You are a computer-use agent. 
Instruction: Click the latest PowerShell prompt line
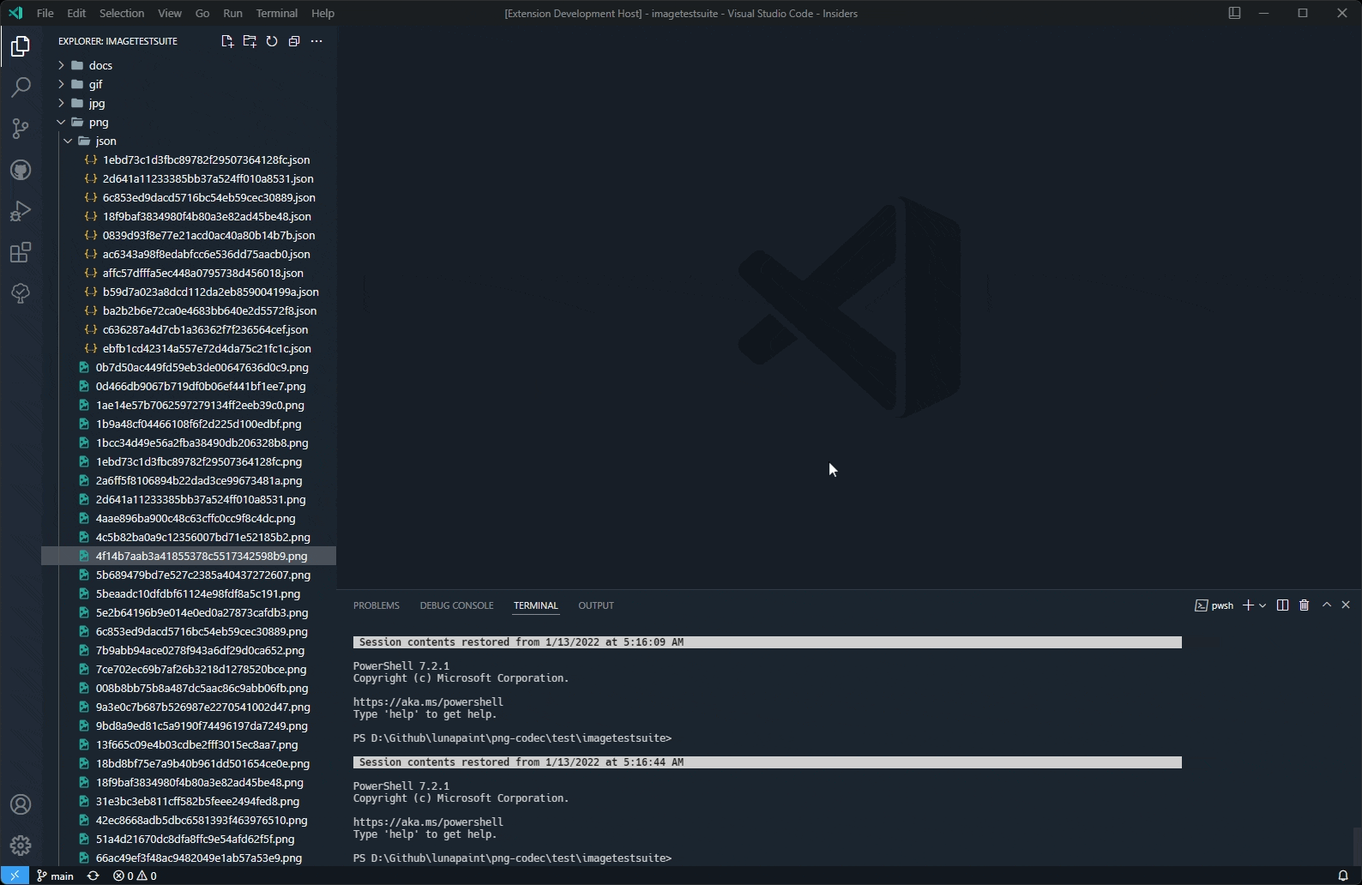pyautogui.click(x=512, y=858)
